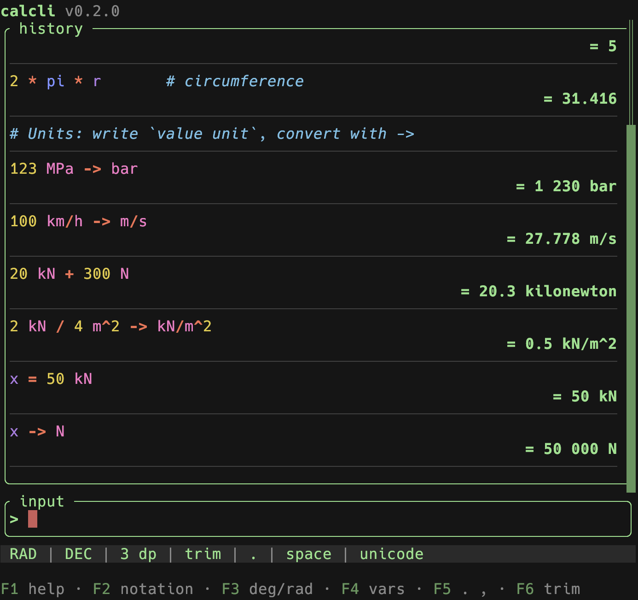638x600 pixels.
Task: Select 'x = 50 kN' assignment
Action: 51,379
